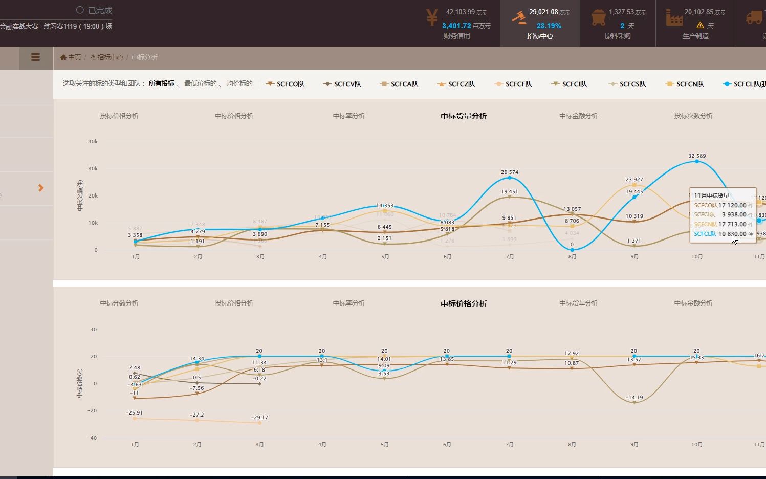Go to 主页 via breadcrumb
This screenshot has width=766, height=479.
[x=75, y=57]
